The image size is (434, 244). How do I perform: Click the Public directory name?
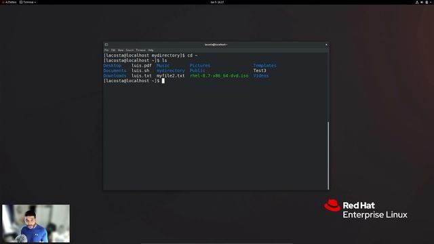(x=197, y=70)
